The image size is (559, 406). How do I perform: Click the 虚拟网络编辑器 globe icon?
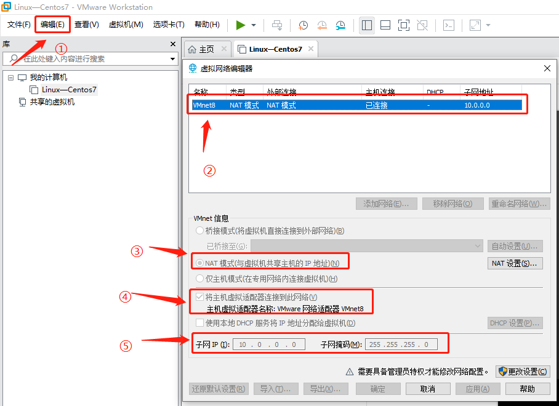(x=193, y=68)
